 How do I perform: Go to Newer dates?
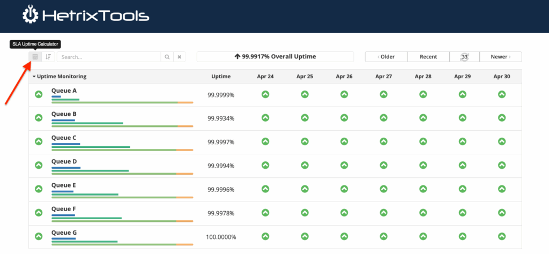500,57
